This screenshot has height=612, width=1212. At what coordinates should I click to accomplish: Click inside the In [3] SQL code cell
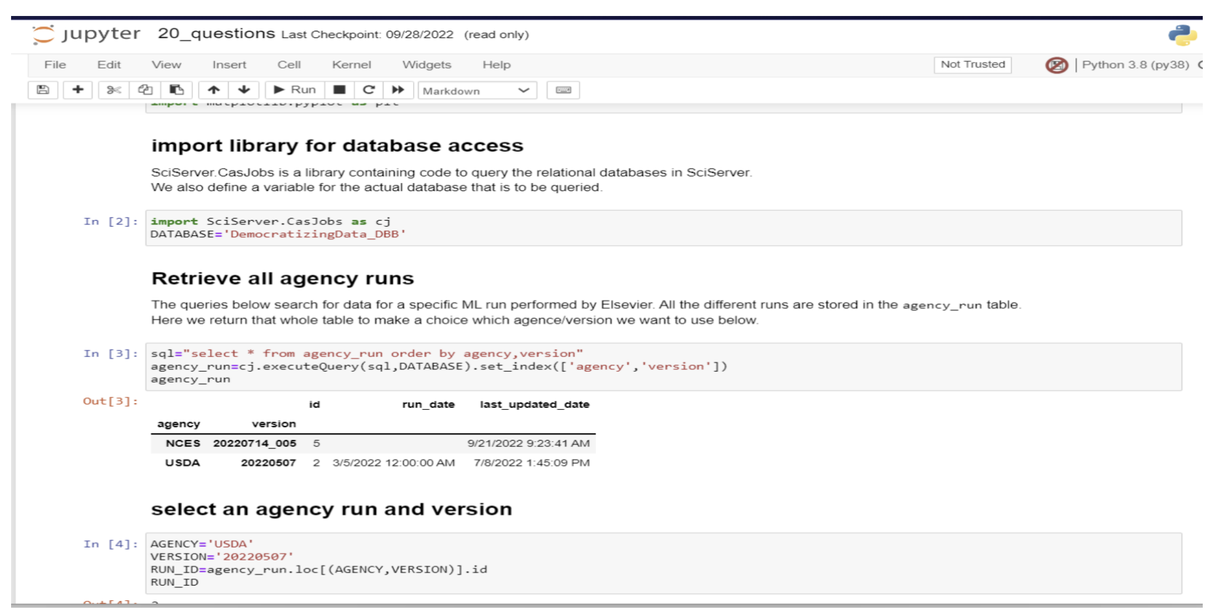(663, 366)
